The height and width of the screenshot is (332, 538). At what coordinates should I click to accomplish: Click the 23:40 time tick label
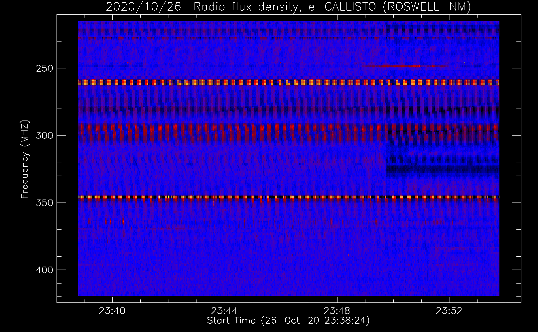[112, 311]
